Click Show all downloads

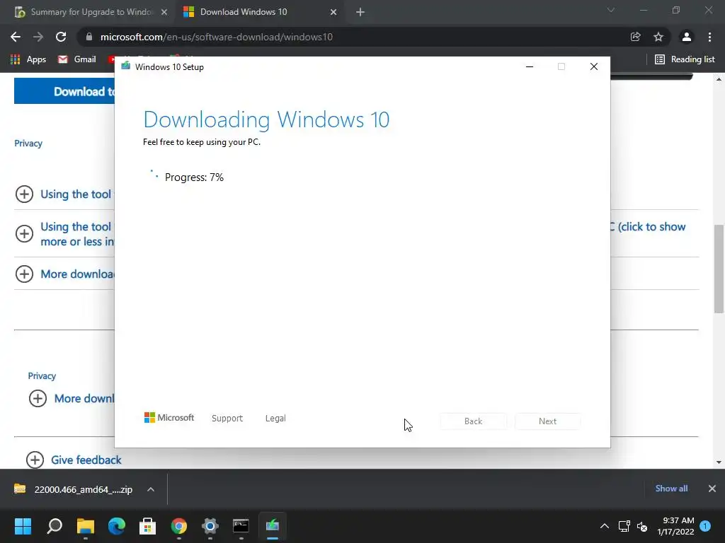point(671,489)
